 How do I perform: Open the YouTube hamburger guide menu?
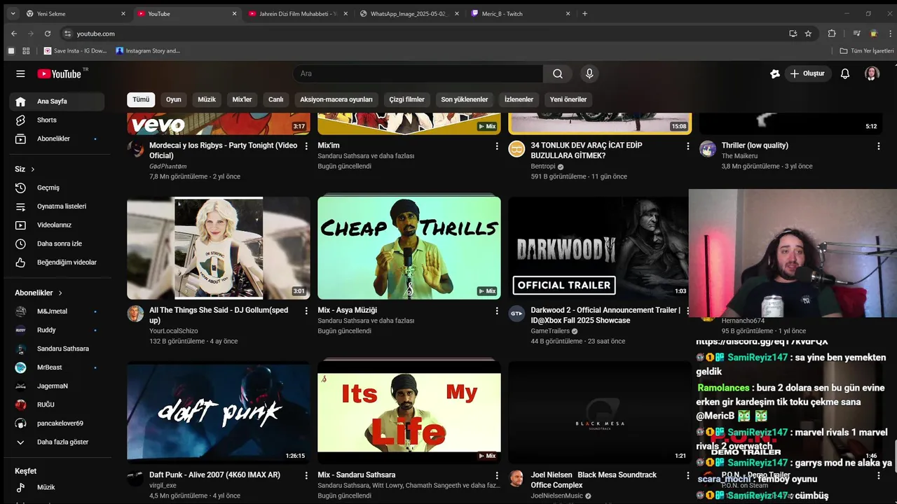tap(20, 73)
